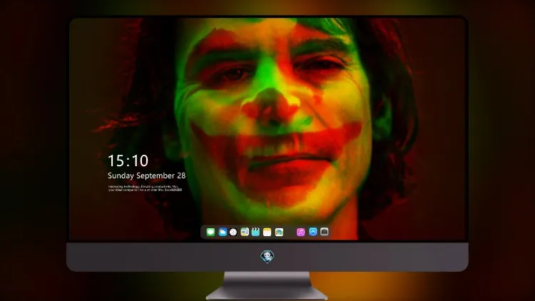Image resolution: width=535 pixels, height=301 pixels.
Task: Click the logo on the monitor chin
Action: pos(267,257)
